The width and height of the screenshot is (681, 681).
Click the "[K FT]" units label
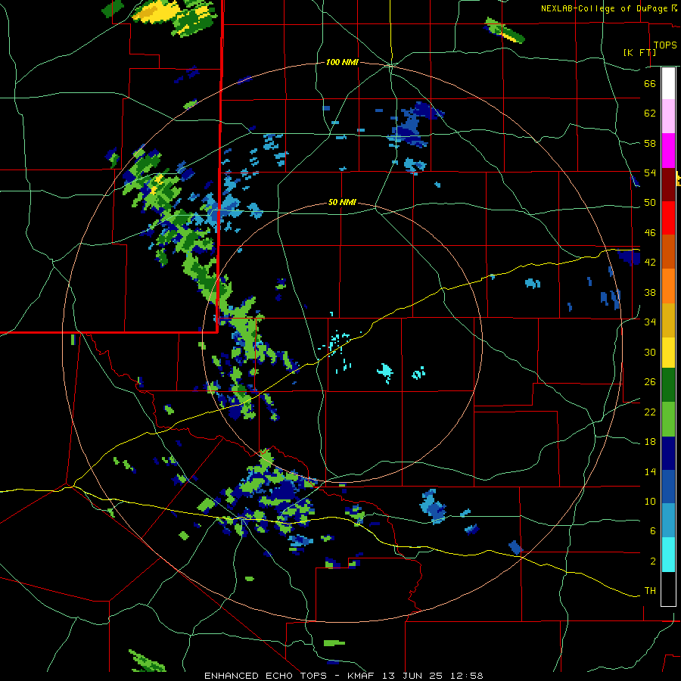click(640, 52)
